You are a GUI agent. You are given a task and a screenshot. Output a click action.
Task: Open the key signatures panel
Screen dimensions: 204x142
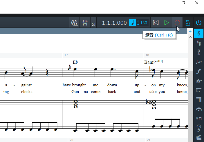pos(199,43)
